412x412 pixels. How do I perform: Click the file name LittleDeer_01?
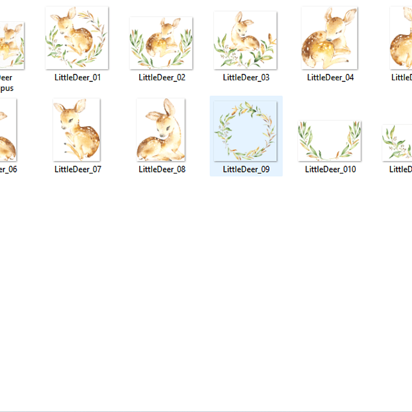(77, 77)
